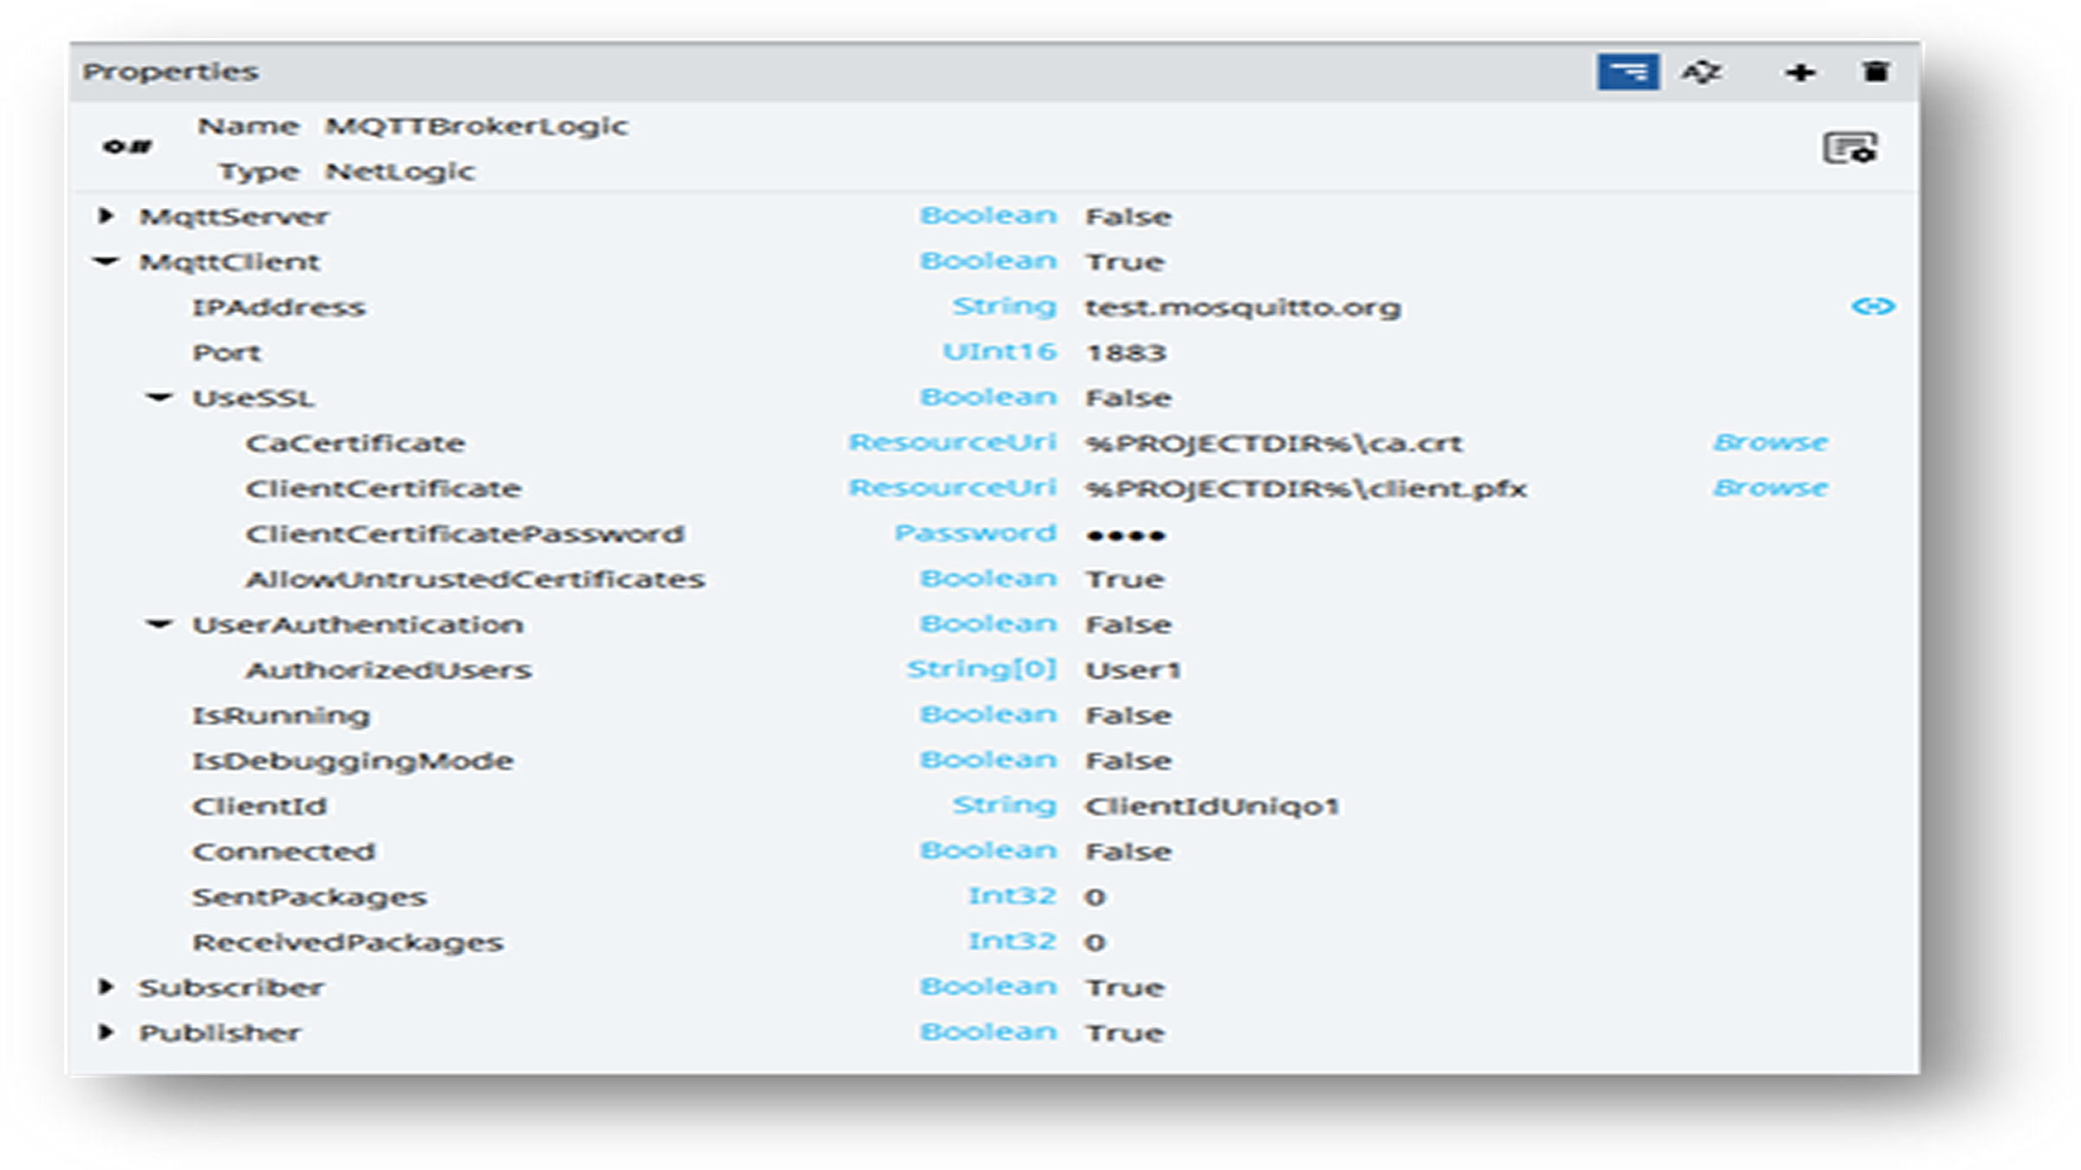
Task: Change SentPackages Int32 data type
Action: (1012, 895)
